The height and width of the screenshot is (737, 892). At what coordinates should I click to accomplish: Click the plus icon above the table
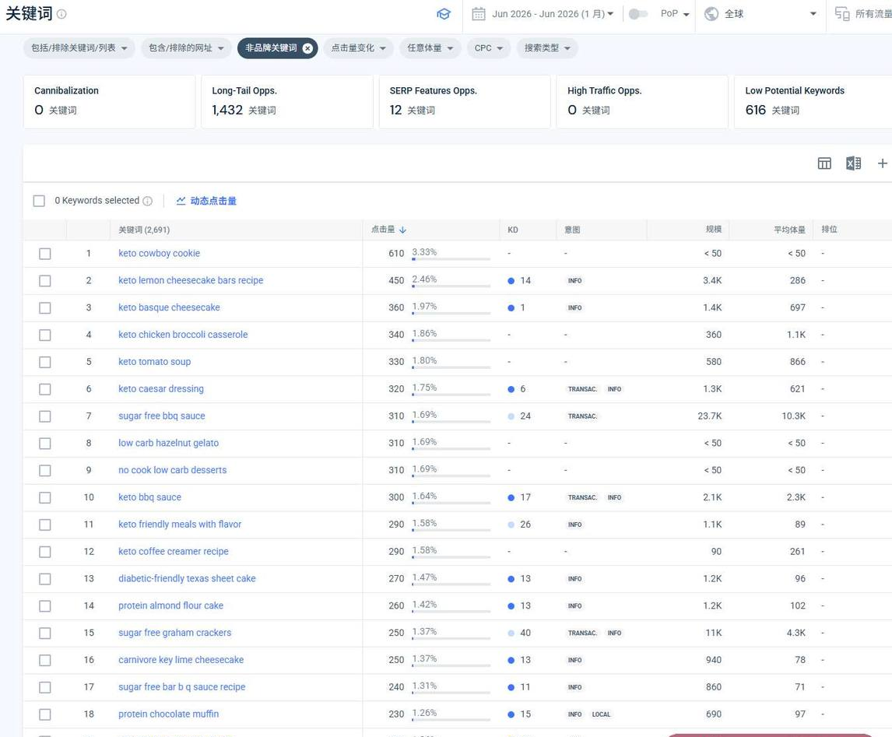pos(882,163)
